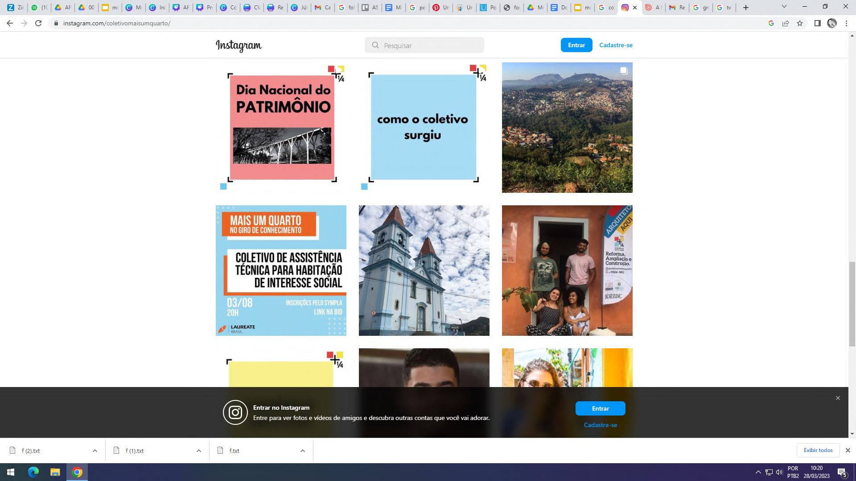The height and width of the screenshot is (481, 856).
Task: Close the downloads bar
Action: tap(848, 450)
